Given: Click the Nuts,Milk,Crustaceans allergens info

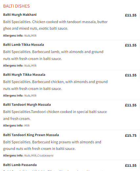Looking at the screenshot, I should (28, 156).
